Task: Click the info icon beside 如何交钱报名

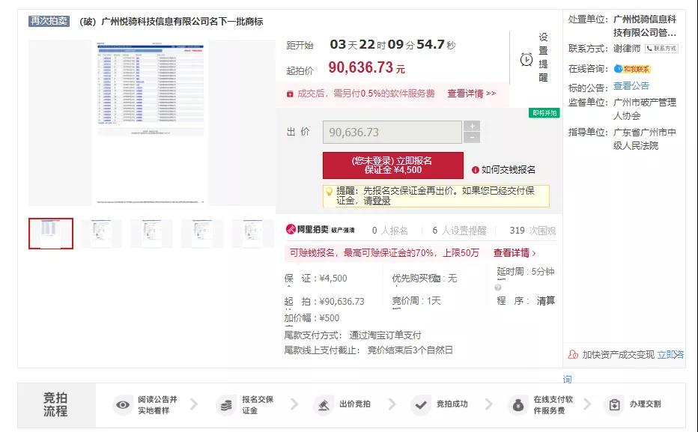Action: pos(475,170)
